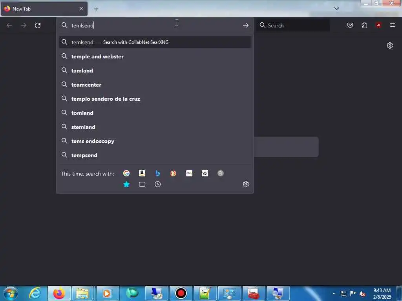This screenshot has height=301, width=402.
Task: Open the Action Center flag icon
Action: point(353,294)
